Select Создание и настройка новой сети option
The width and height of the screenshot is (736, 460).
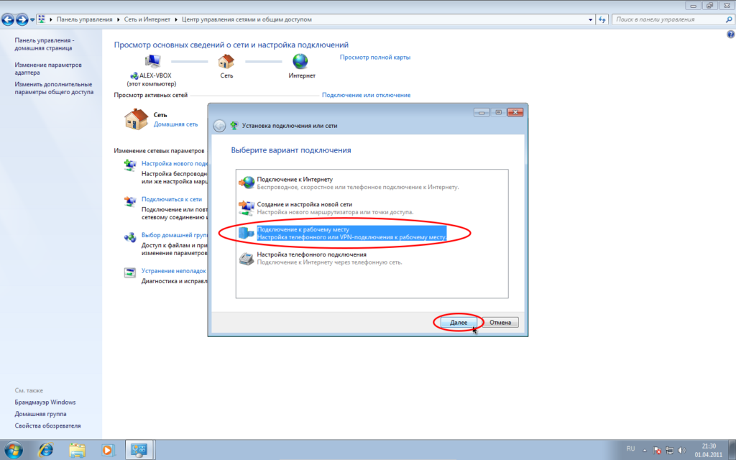pyautogui.click(x=305, y=204)
